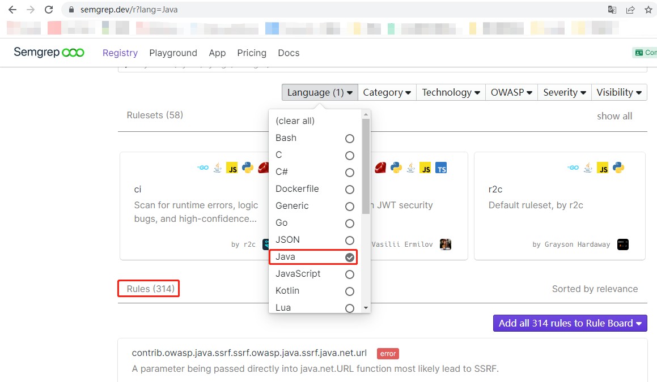Open Add all 314 rules to Rule Board dropdown
The height and width of the screenshot is (382, 657).
pyautogui.click(x=570, y=323)
